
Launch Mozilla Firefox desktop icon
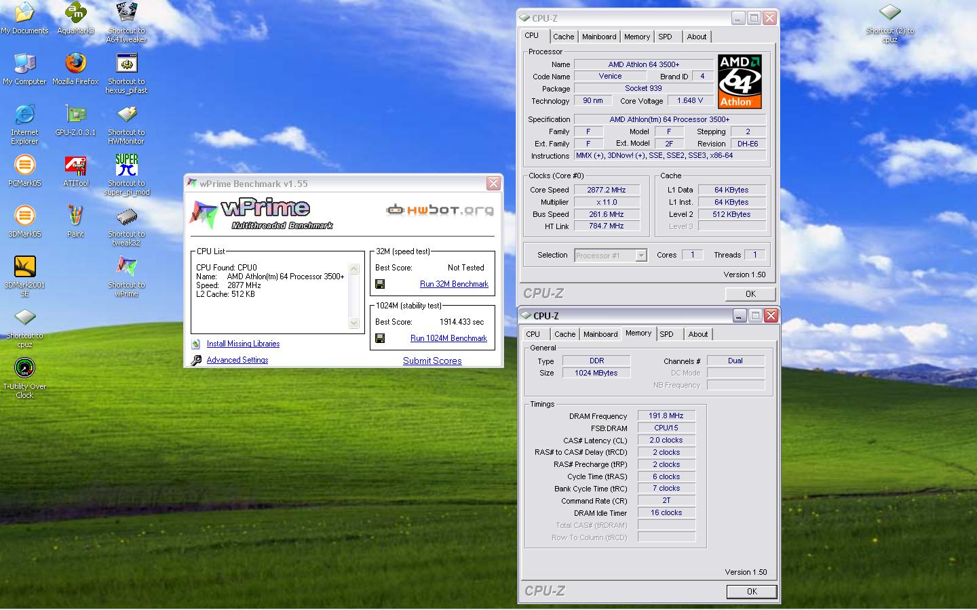pyautogui.click(x=76, y=69)
